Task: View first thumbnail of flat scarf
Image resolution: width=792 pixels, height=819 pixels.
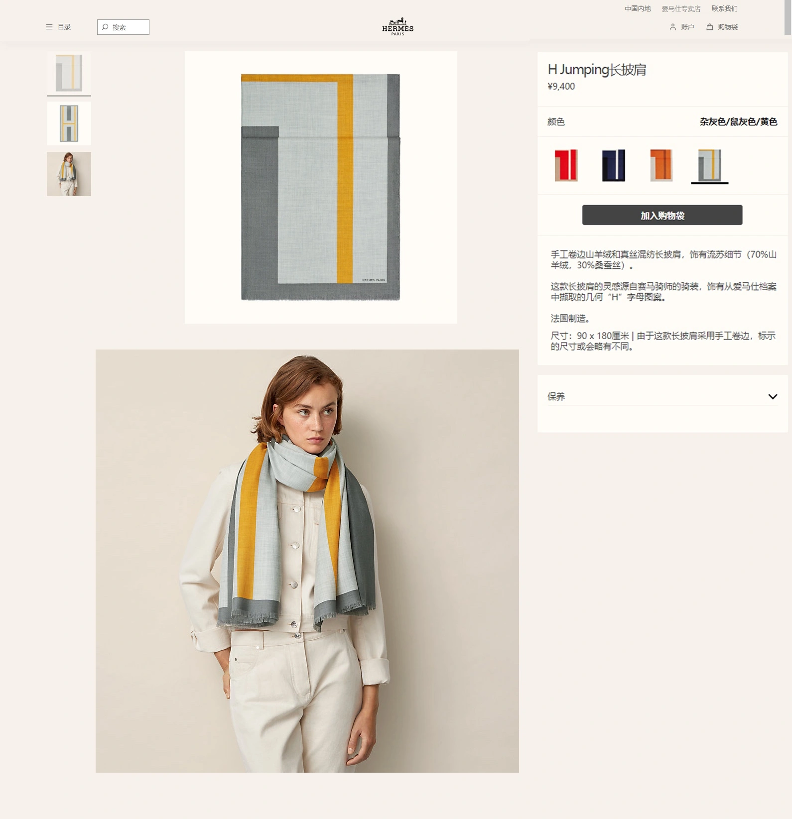Action: click(69, 73)
